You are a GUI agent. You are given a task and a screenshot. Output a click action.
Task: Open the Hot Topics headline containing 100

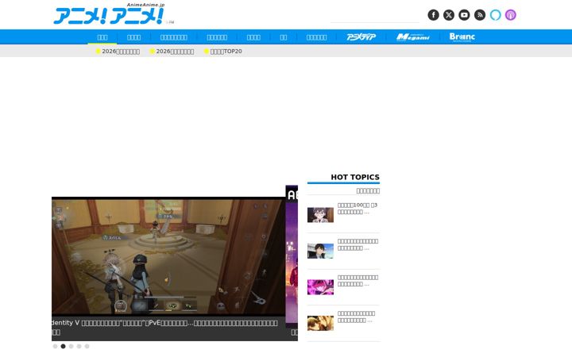pyautogui.click(x=357, y=209)
